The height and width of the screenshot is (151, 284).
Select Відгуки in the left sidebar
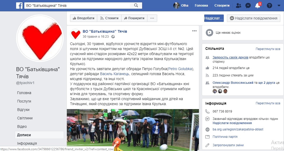23,110
